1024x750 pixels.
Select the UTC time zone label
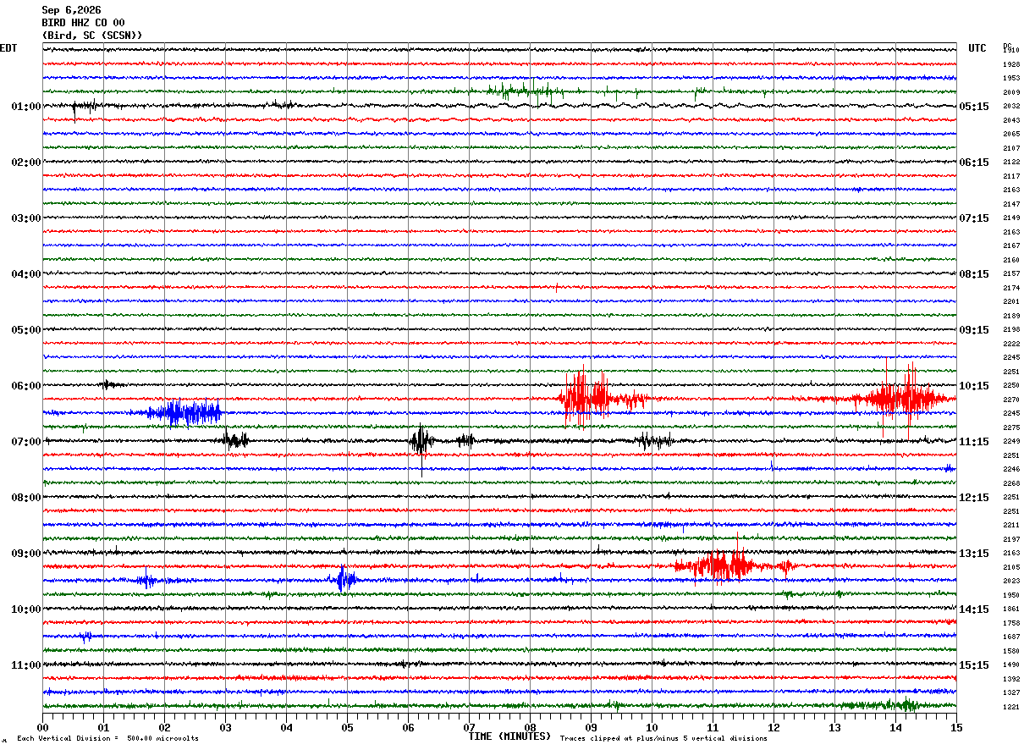tap(977, 48)
